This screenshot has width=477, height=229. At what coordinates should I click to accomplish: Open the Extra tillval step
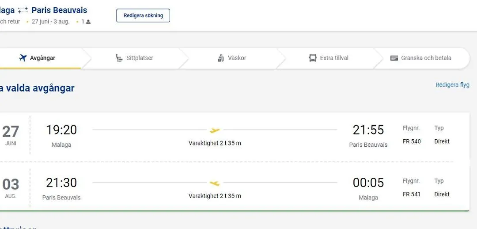(x=334, y=58)
